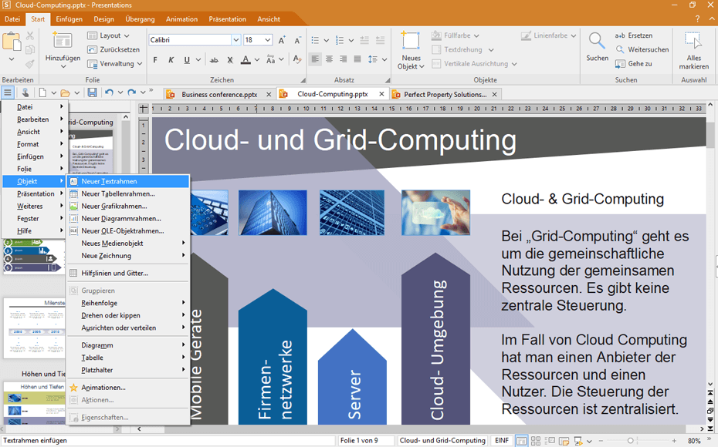Toggle italic (K) formatting

click(x=171, y=60)
